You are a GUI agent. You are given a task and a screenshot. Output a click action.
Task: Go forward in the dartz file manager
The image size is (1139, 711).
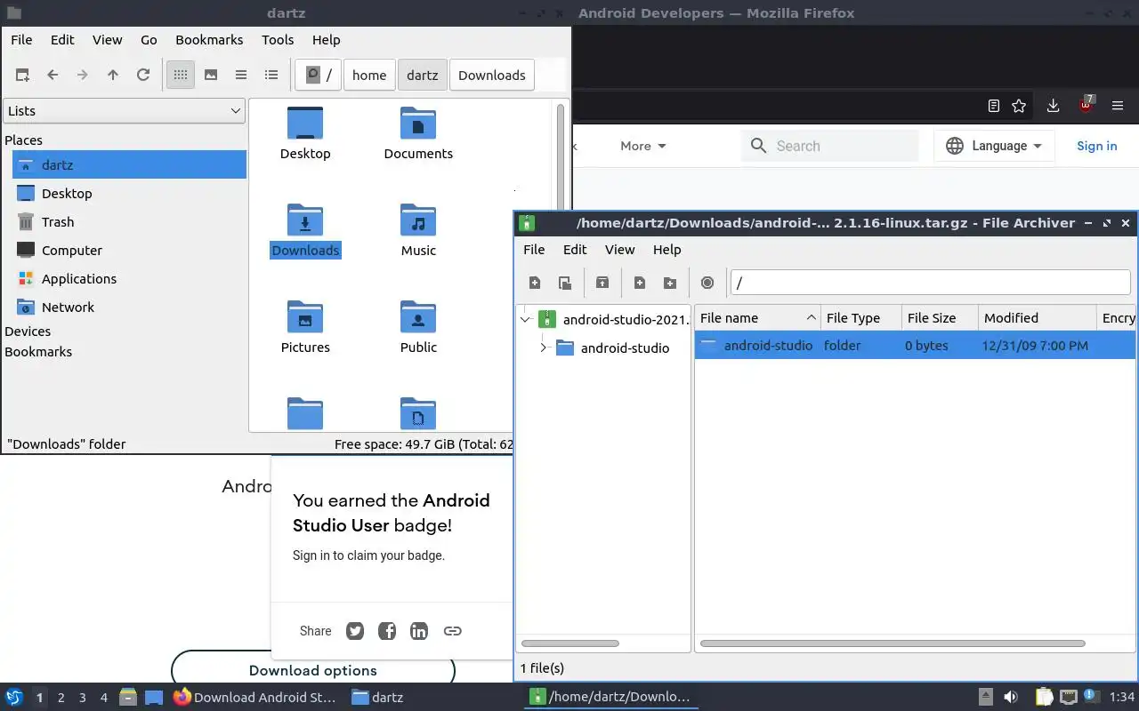(x=83, y=76)
